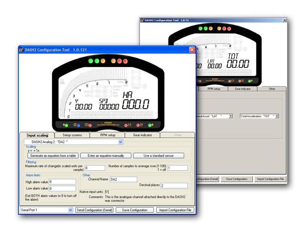Viewport: 307px width, 230px height.
Task: Click the 'Native input units: [V]' text
Action: coord(94,192)
